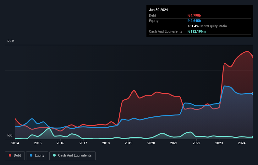Screen dimensions: 258x165
Task: Click the 2019 x-axis label
Action: point(129,143)
